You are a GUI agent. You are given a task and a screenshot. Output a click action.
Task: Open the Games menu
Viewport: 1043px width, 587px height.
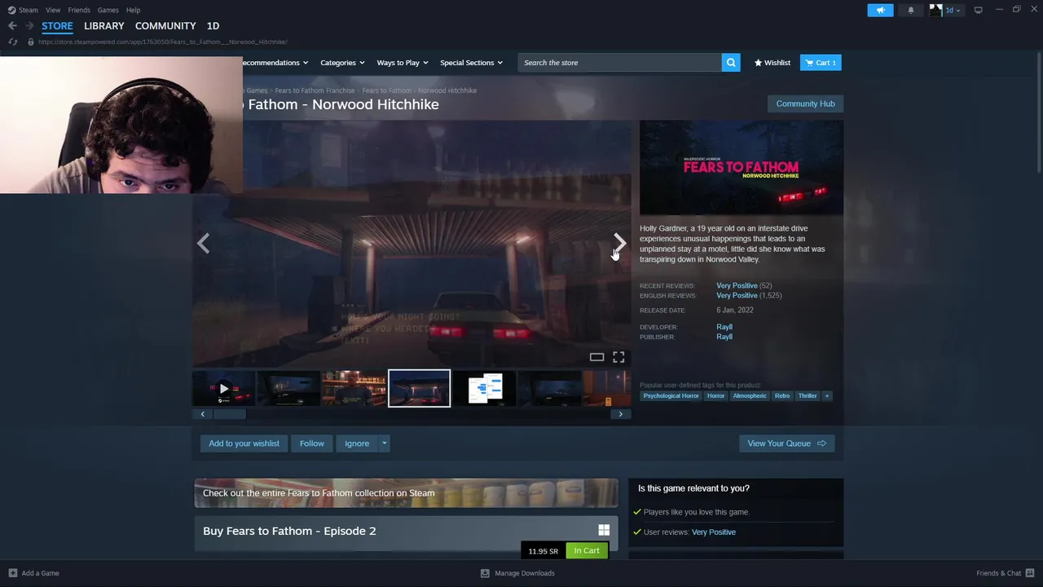click(x=108, y=10)
